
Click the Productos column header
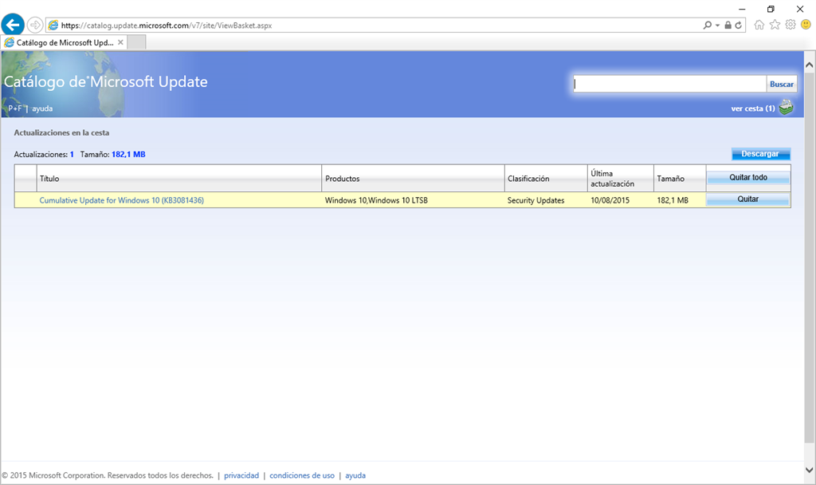414,178
